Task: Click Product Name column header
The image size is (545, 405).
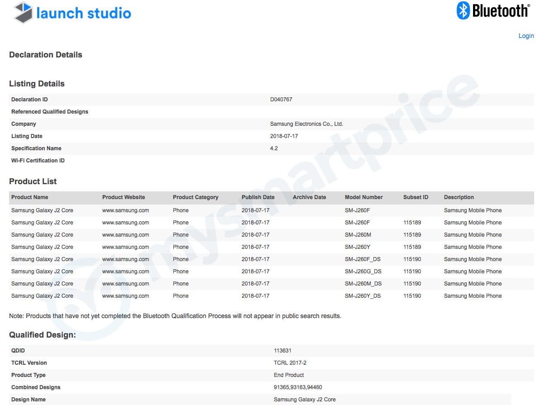Action: (x=29, y=197)
